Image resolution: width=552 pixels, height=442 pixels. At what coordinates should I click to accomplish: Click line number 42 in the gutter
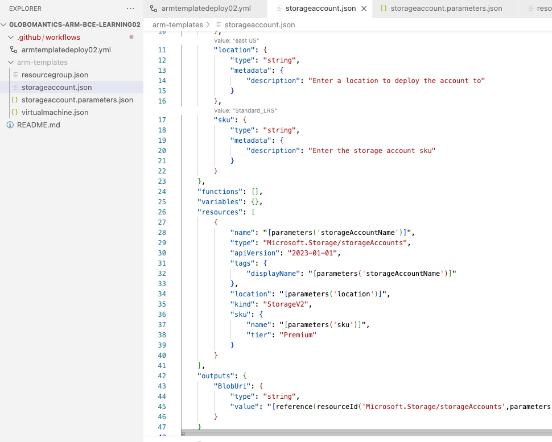point(162,376)
